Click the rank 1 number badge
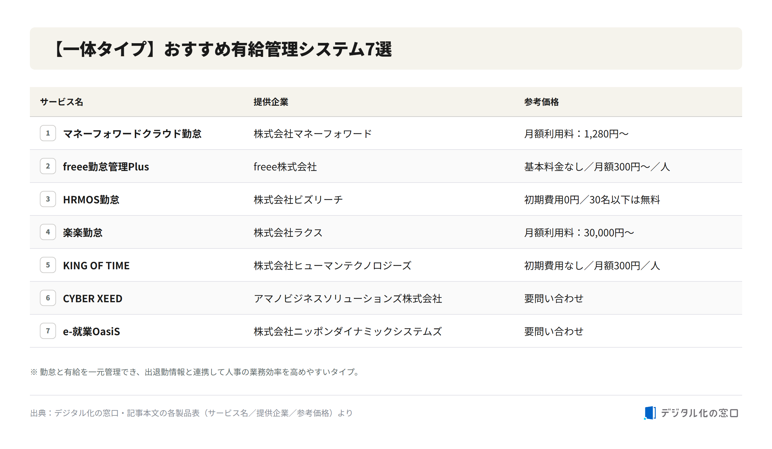 (48, 133)
